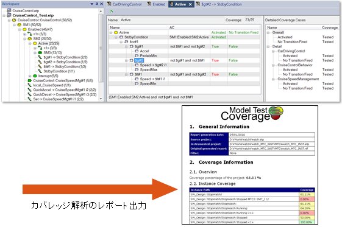Expand the Interrupt (5/5) tree node
The width and height of the screenshot is (342, 227).
[30, 76]
